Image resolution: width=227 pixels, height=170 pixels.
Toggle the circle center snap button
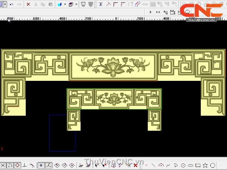click(17, 165)
